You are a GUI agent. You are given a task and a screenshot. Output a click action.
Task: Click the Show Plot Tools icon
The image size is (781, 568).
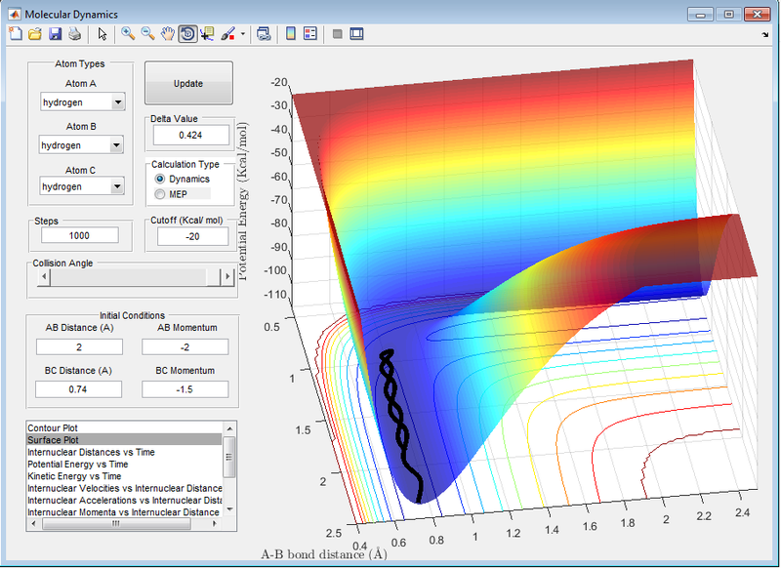click(x=356, y=34)
